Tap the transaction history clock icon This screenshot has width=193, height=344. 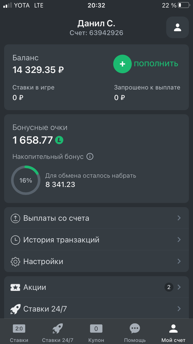point(15,240)
